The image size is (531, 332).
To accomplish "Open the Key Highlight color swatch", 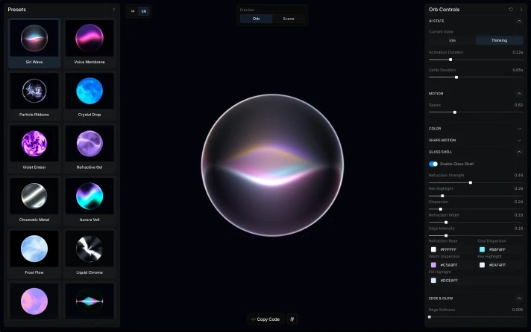I will (x=483, y=265).
